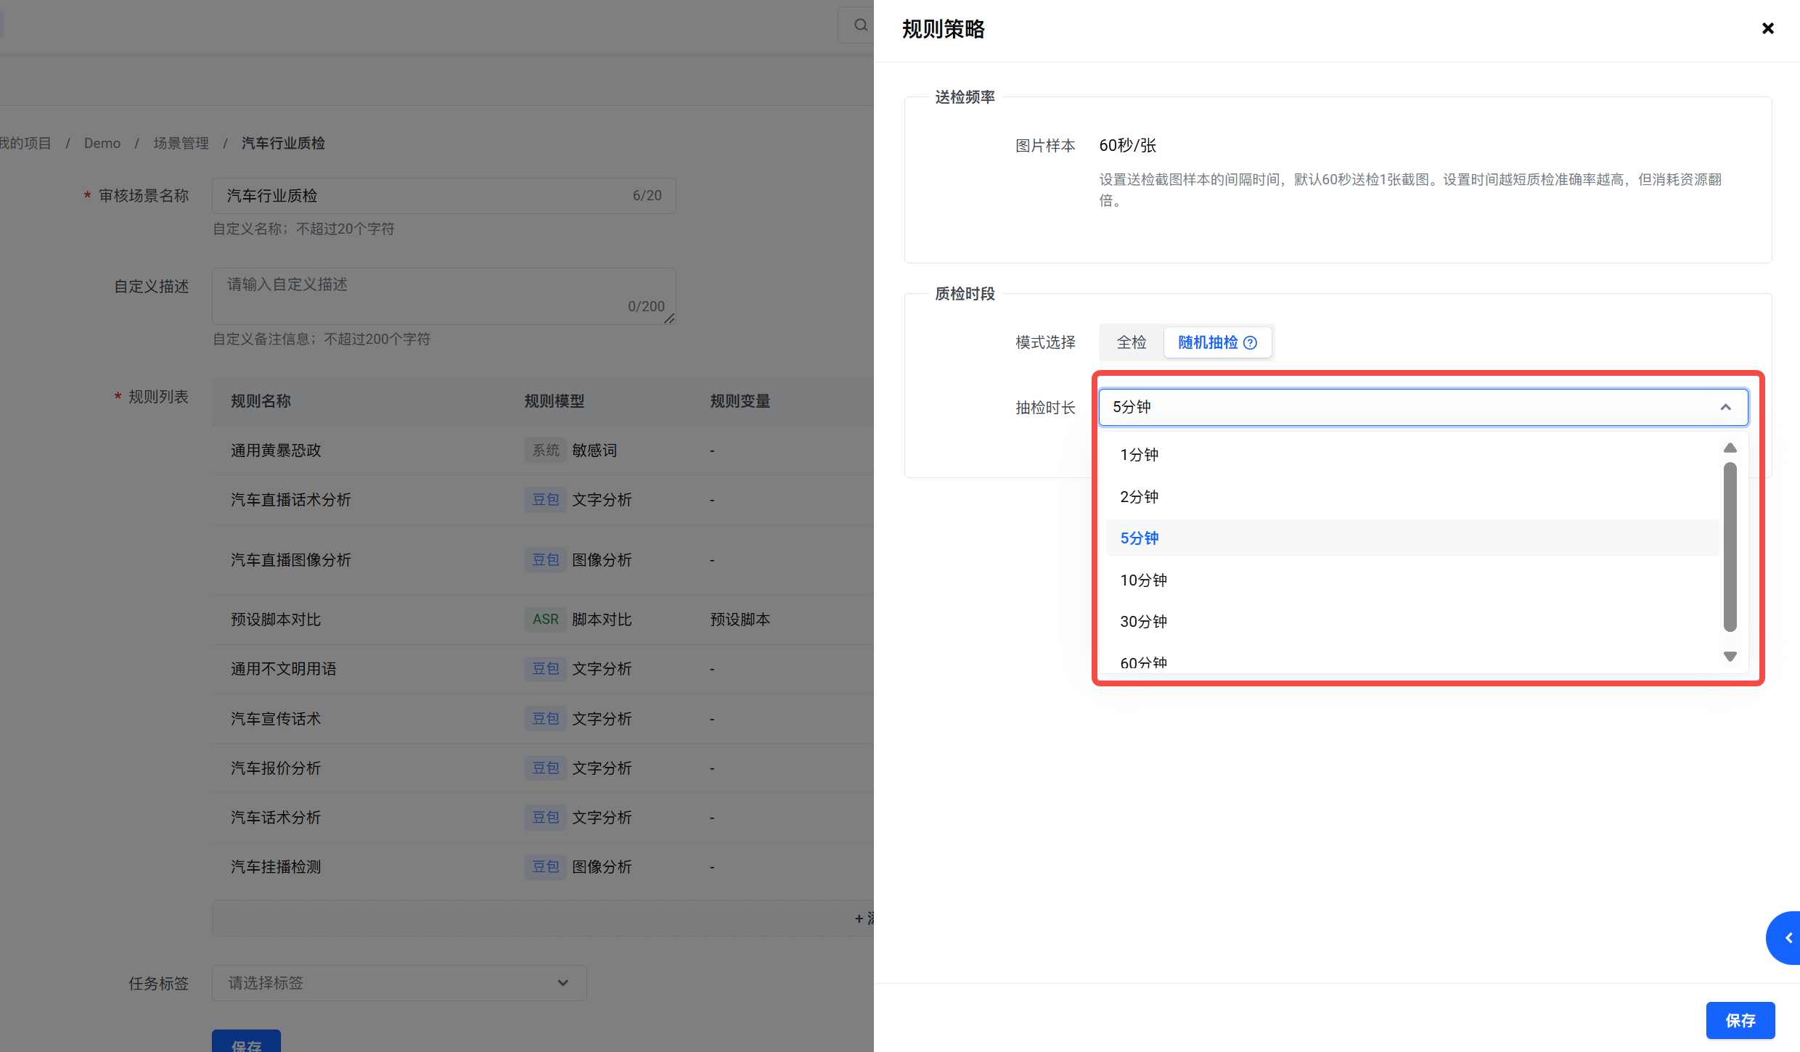Select the 预设脚本对比 rule row
Image resolution: width=1800 pixels, height=1052 pixels.
[543, 620]
